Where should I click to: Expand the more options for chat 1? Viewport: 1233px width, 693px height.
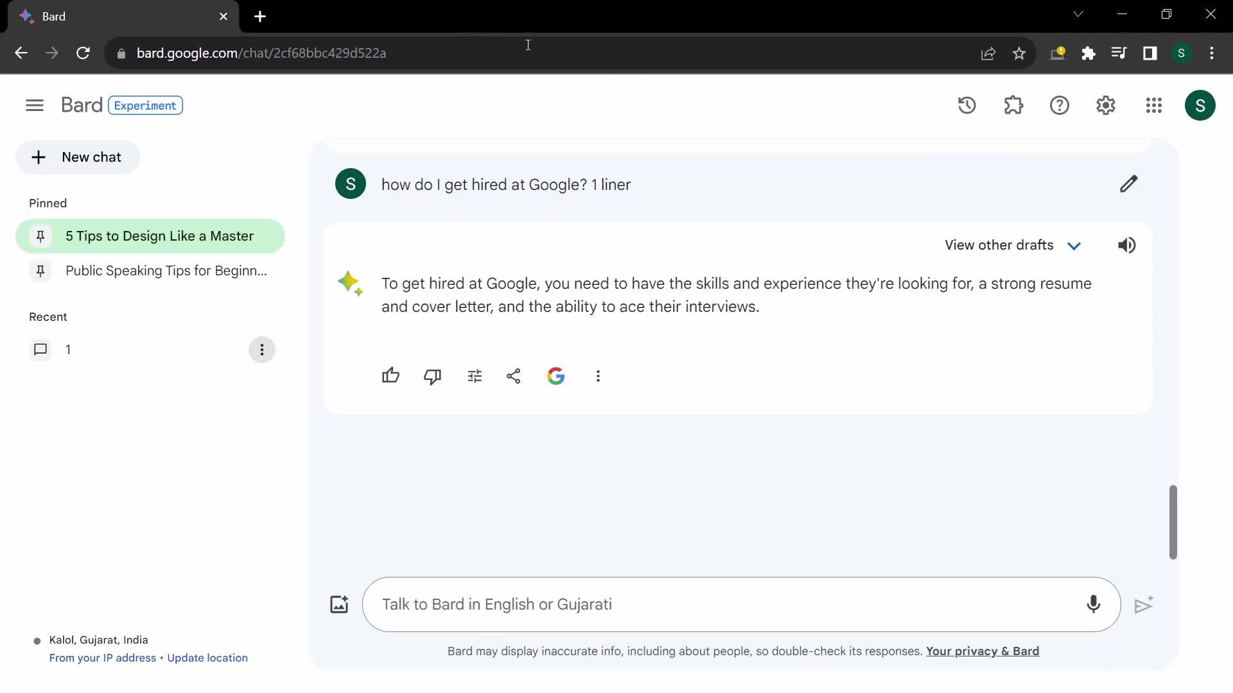pos(261,350)
